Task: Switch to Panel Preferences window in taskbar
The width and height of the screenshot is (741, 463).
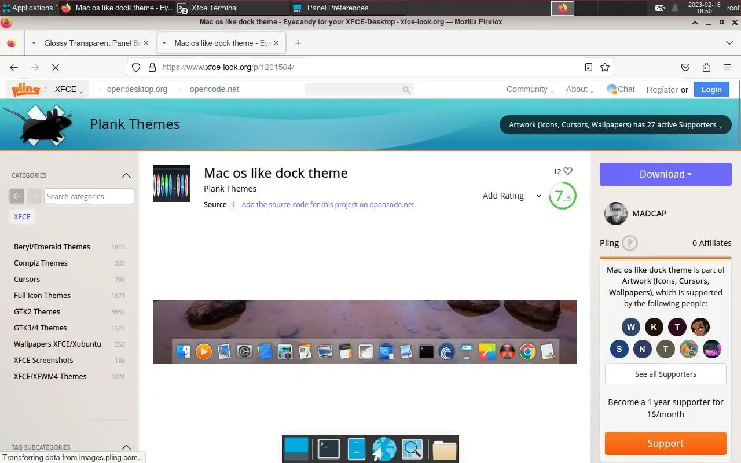Action: click(348, 8)
